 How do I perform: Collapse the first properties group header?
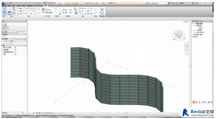[x=26, y=34]
